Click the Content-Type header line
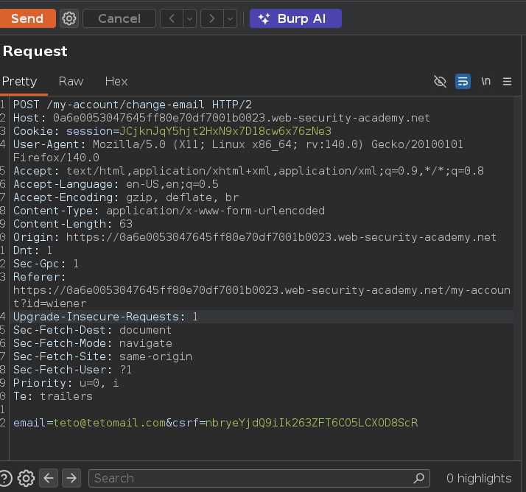The height and width of the screenshot is (492, 526). [x=169, y=211]
